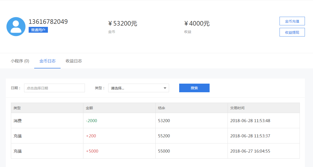Click the 金额 column header
The height and width of the screenshot is (167, 313).
coord(89,108)
